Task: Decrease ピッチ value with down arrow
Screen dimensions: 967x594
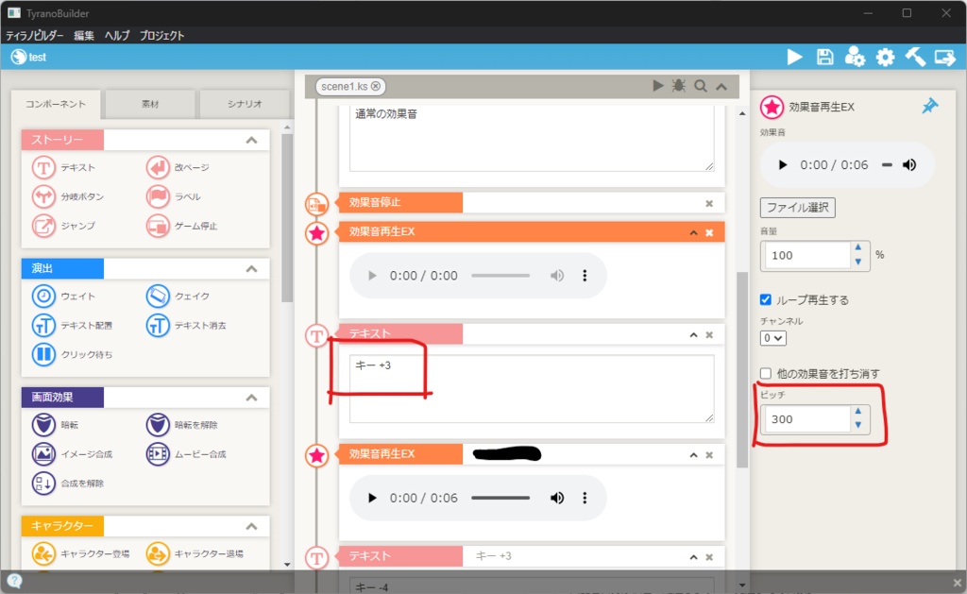Action: click(x=857, y=426)
